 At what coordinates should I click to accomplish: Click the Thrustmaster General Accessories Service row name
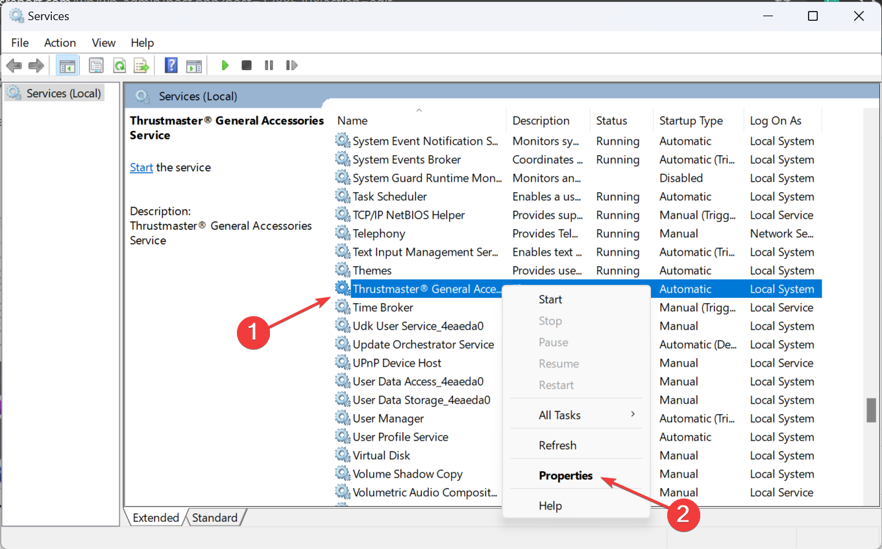pos(427,289)
